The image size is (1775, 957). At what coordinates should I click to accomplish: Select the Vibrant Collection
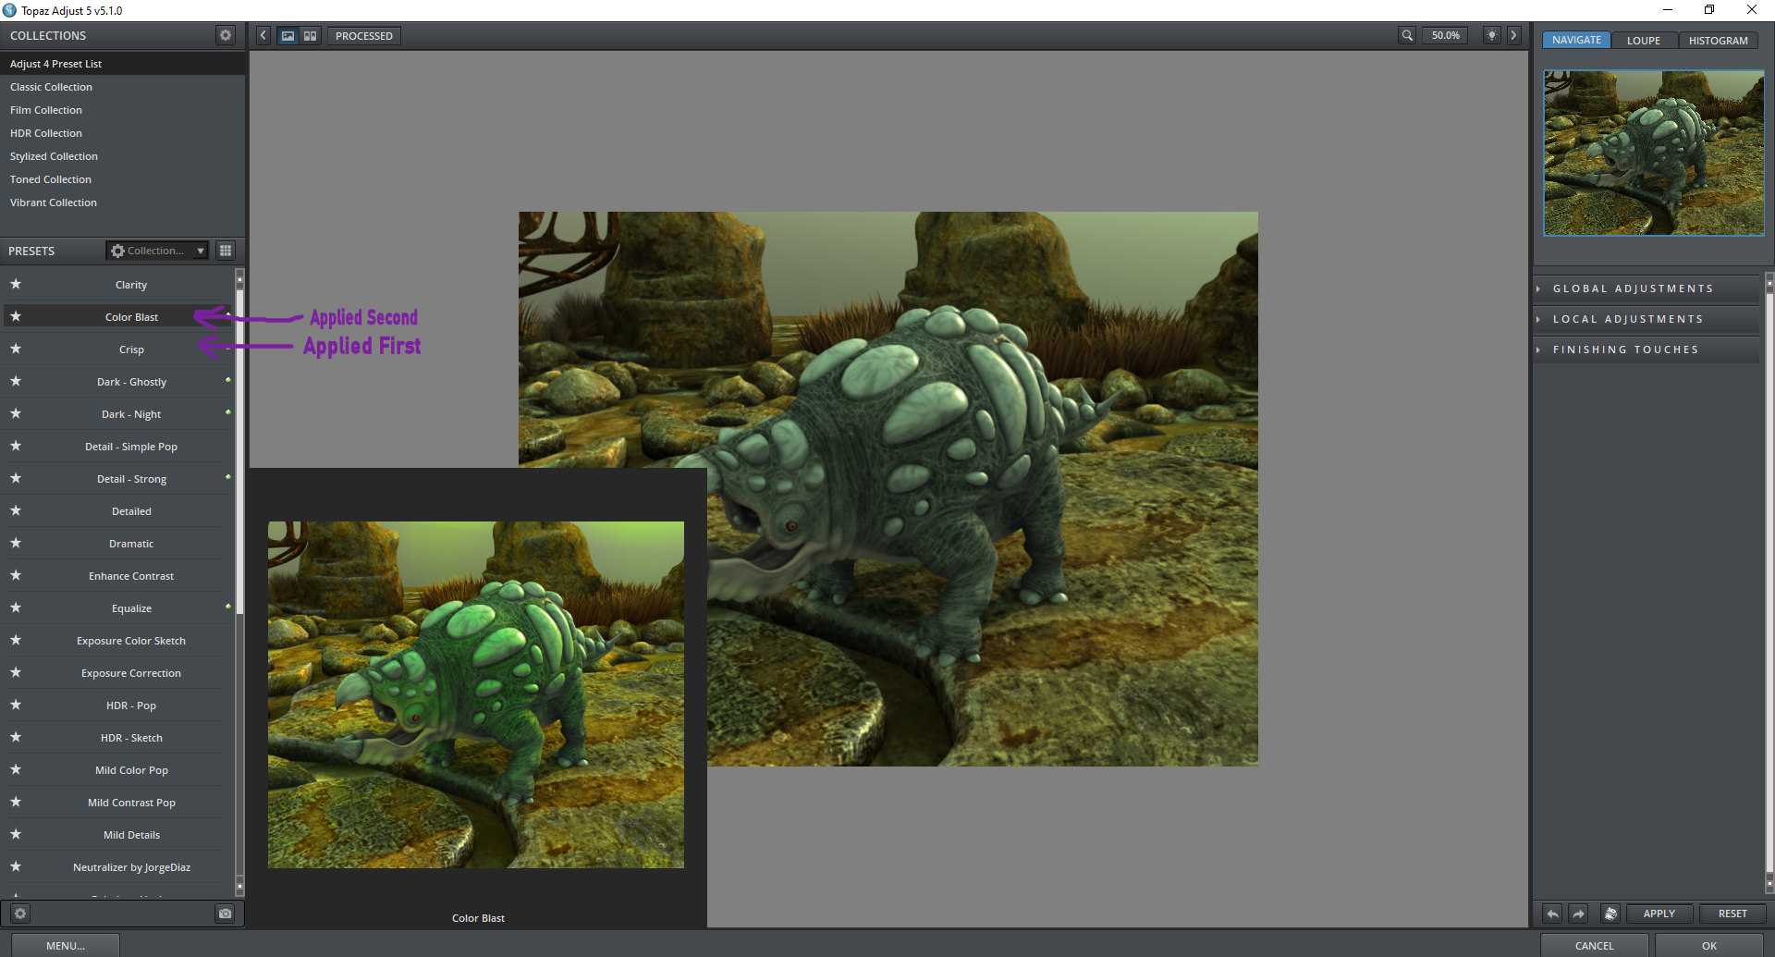[122, 202]
